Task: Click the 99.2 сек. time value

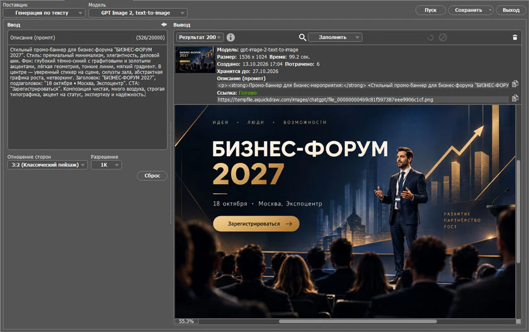Action: pos(299,57)
